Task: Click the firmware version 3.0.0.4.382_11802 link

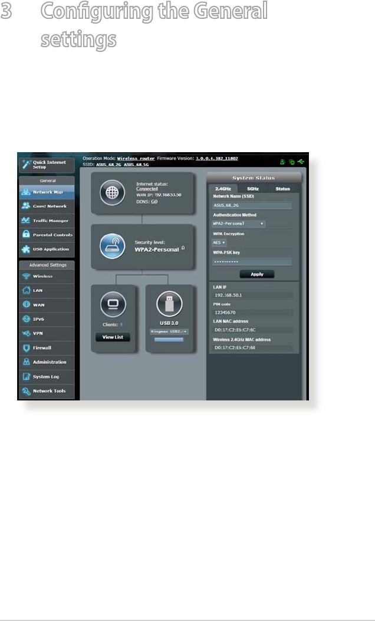Action: coord(216,159)
